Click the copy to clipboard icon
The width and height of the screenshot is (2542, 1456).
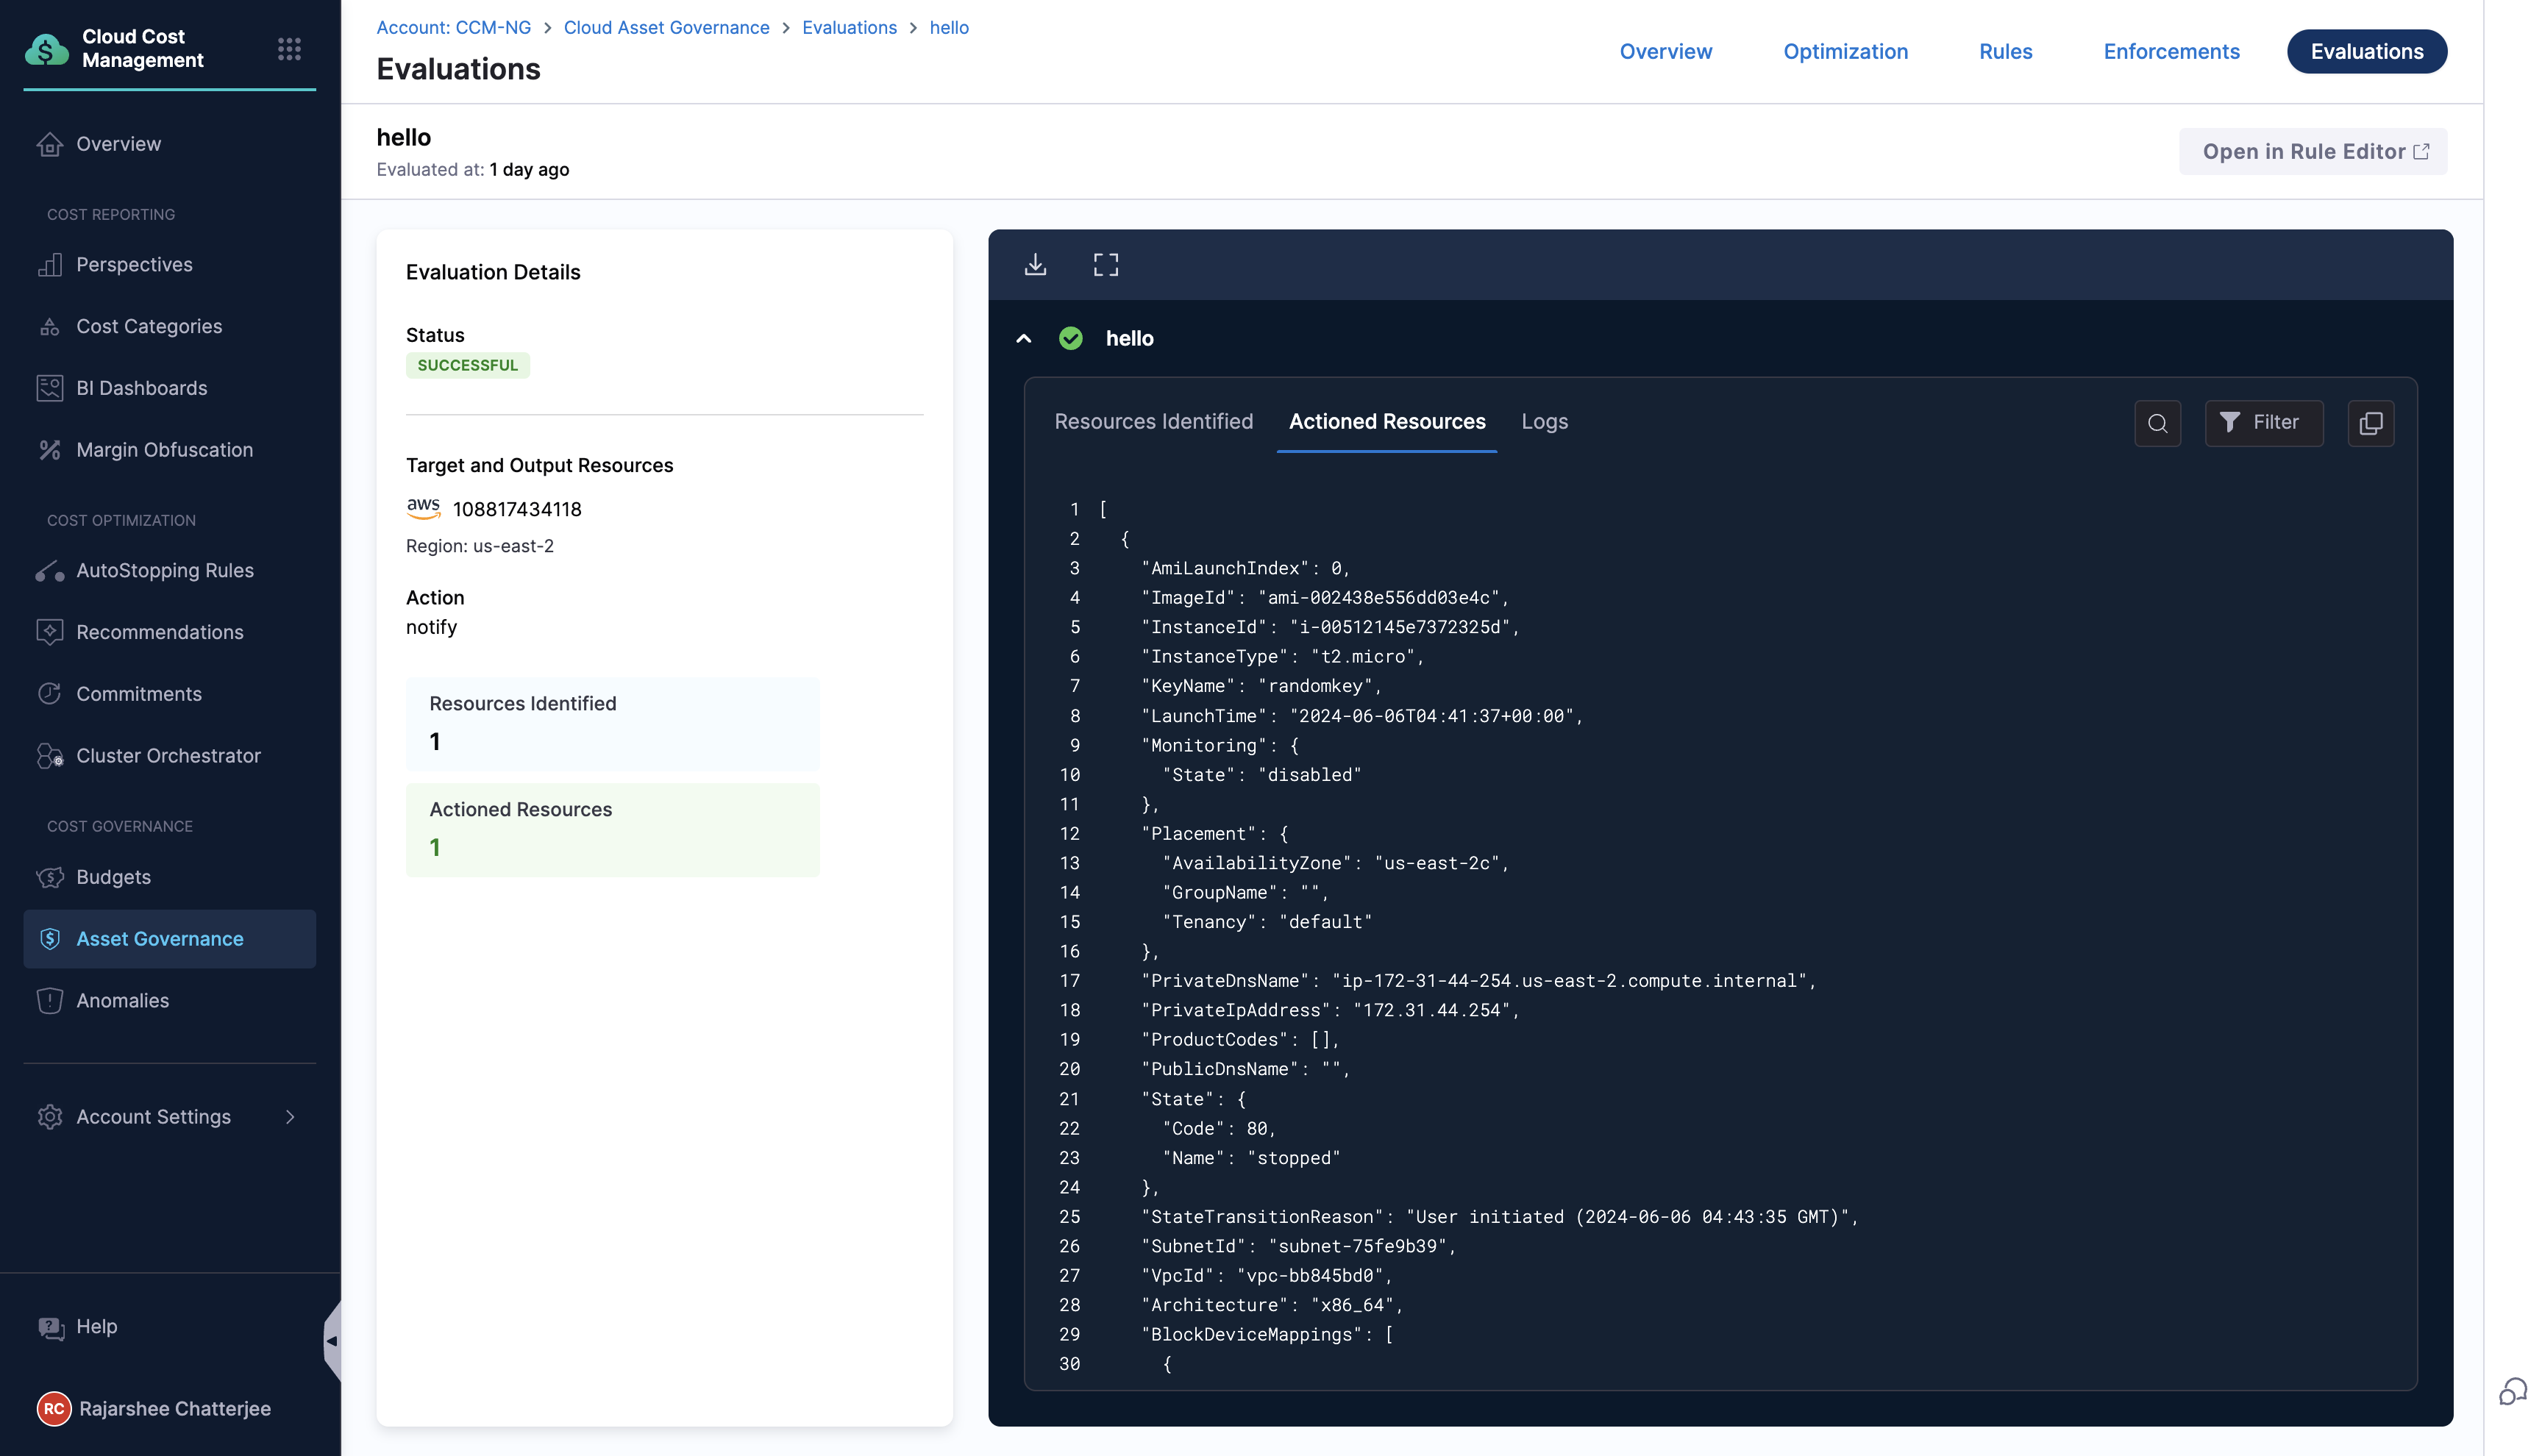2370,423
